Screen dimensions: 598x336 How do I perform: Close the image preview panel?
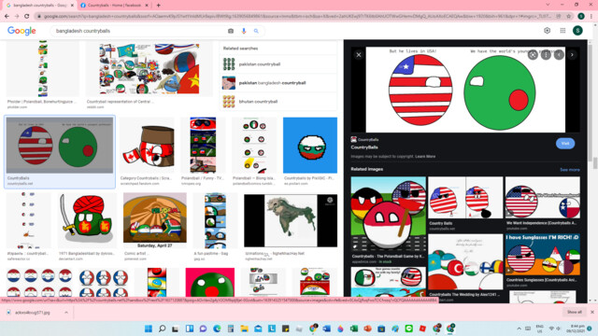click(359, 55)
